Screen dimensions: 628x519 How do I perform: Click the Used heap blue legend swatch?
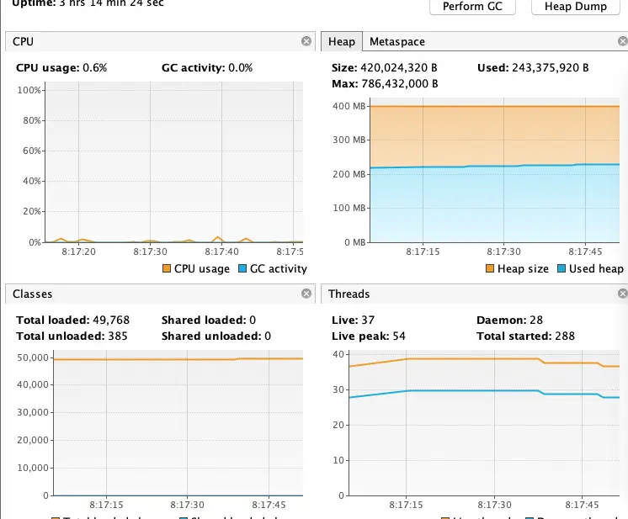(561, 268)
